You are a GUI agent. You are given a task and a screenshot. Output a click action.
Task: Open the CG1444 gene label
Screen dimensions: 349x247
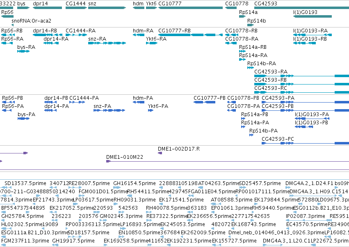(x=76, y=4)
